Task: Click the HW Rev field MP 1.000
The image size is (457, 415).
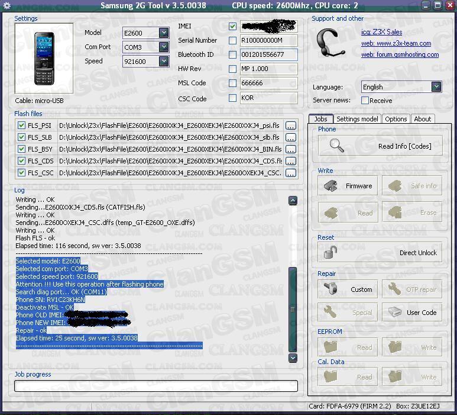Action: pyautogui.click(x=268, y=69)
